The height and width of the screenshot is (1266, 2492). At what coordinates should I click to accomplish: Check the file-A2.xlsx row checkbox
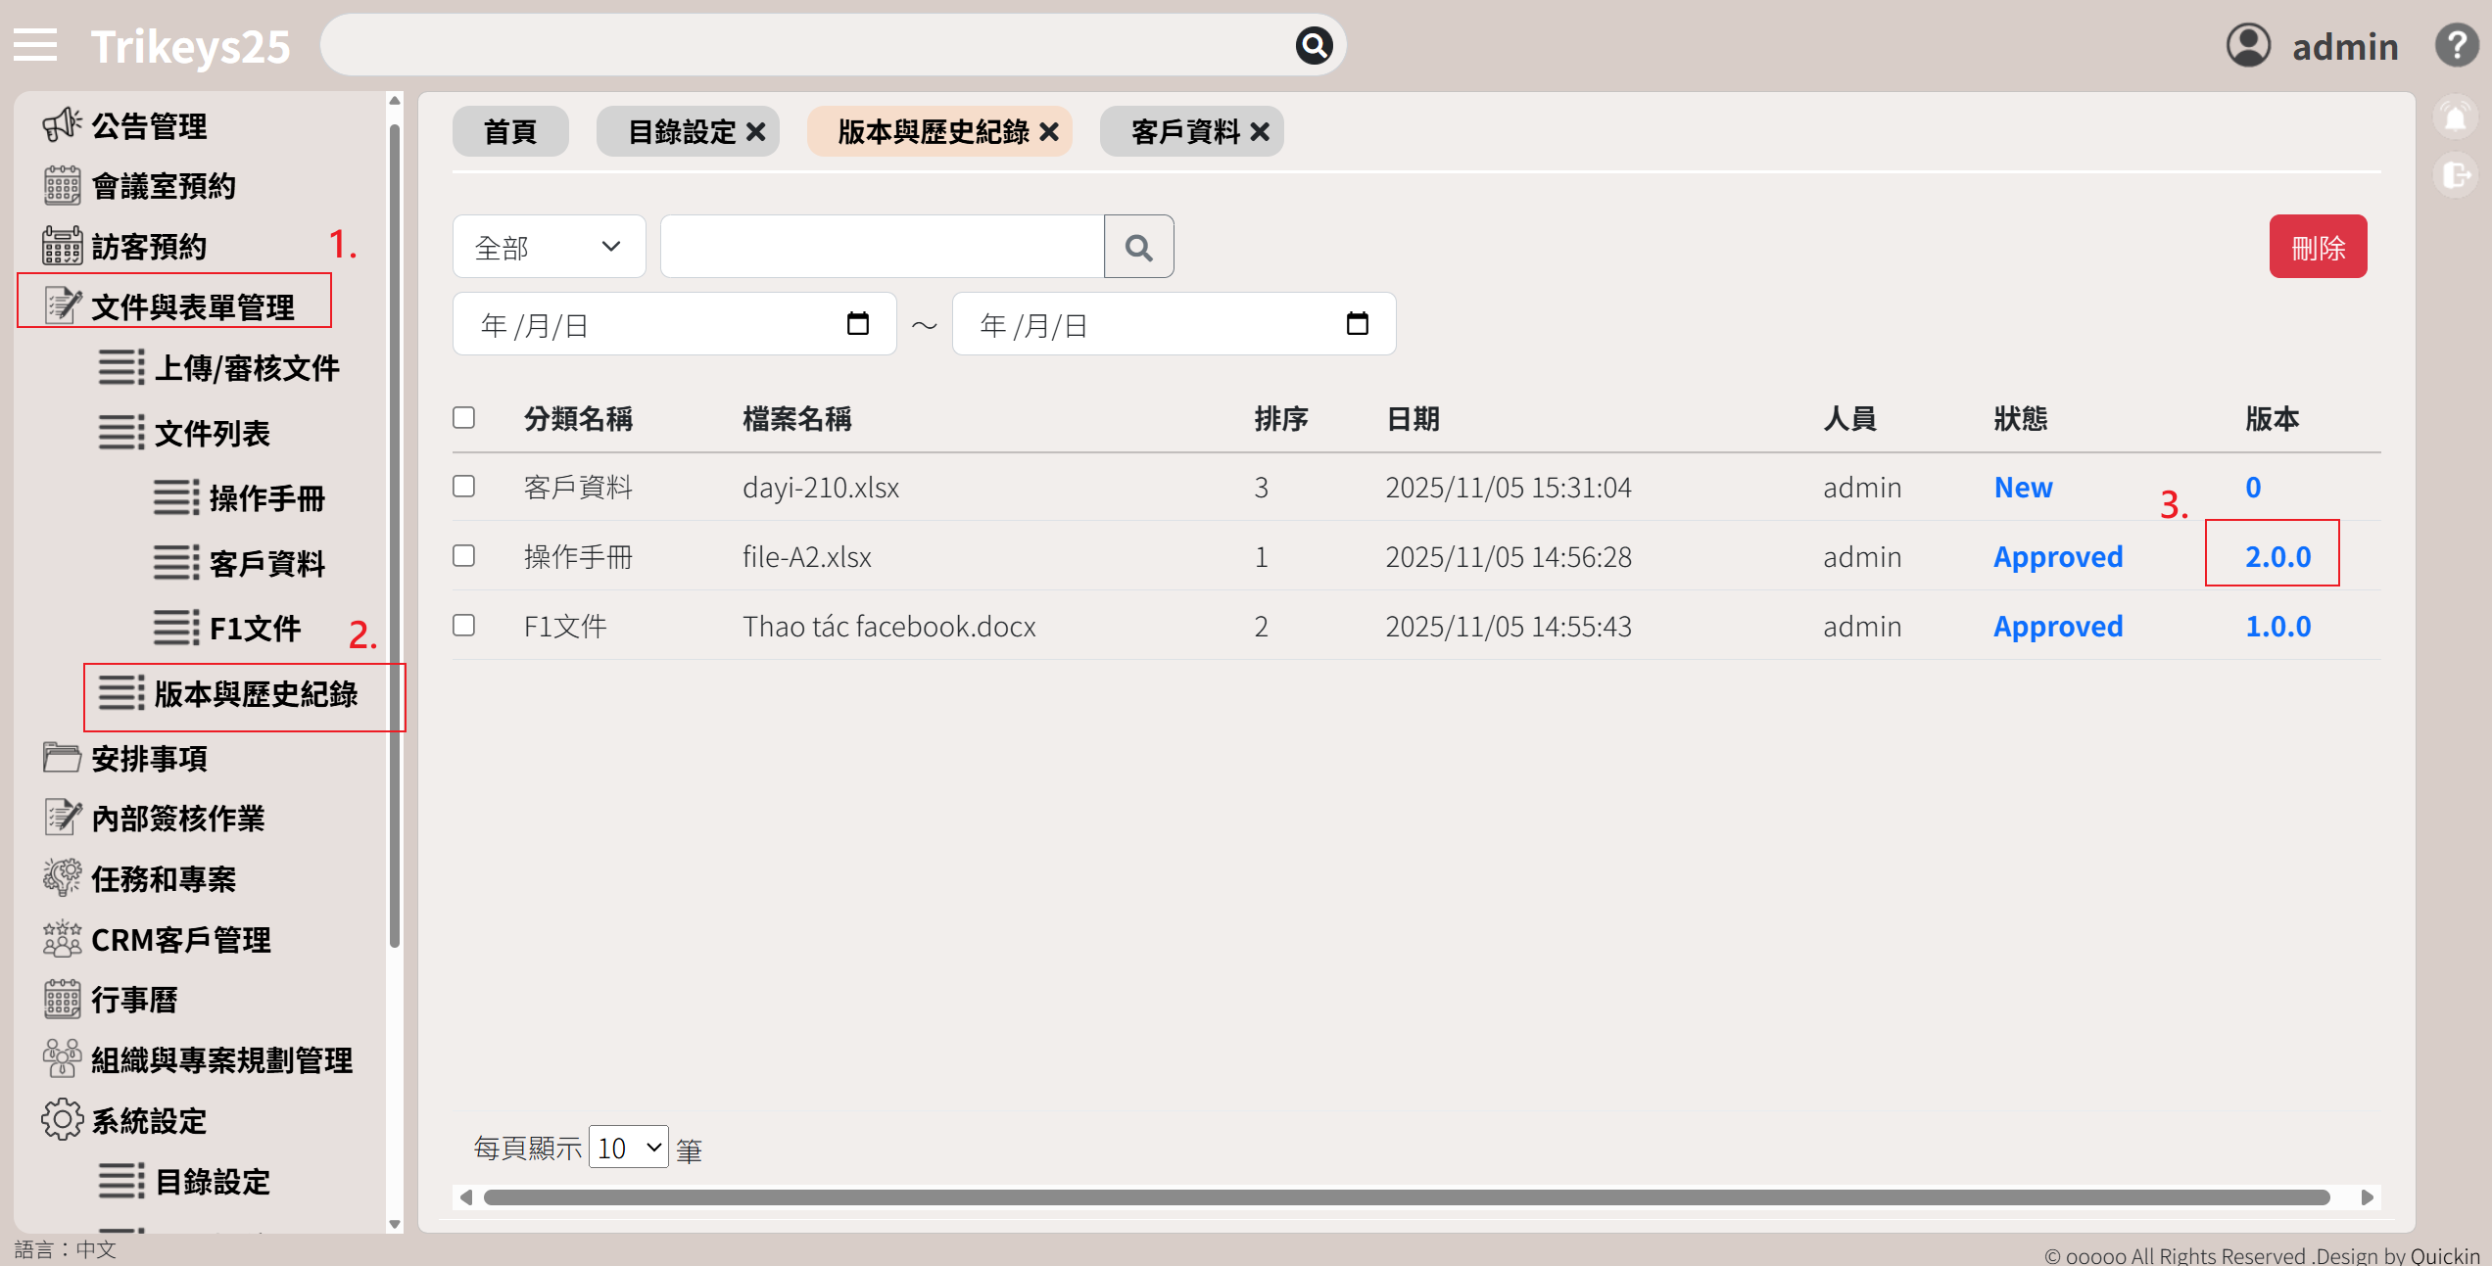[464, 556]
